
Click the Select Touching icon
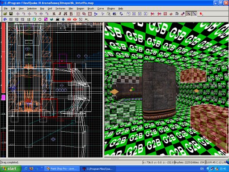click(60, 14)
